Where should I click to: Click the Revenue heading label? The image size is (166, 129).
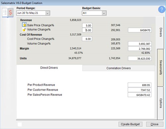pyautogui.click(x=26, y=20)
